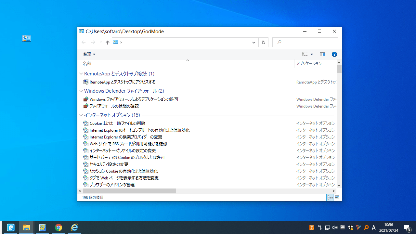
Task: Launch Internet Explorer from taskbar
Action: [74, 227]
